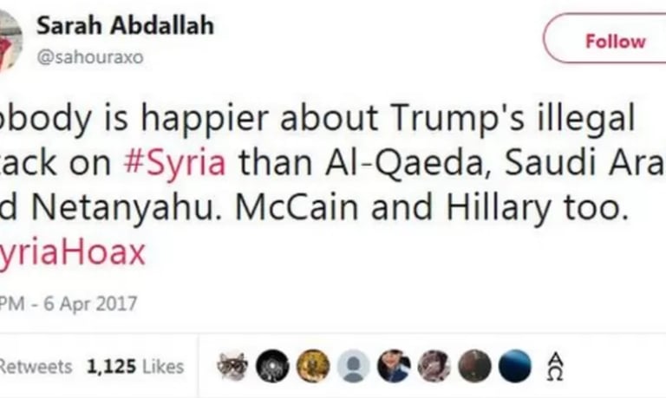Open the sixth liker avatar with pinkish photo
Viewport: 666px width, 398px height.
click(434, 366)
